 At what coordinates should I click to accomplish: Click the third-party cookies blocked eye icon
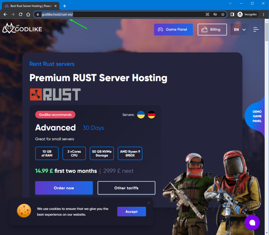point(215,14)
